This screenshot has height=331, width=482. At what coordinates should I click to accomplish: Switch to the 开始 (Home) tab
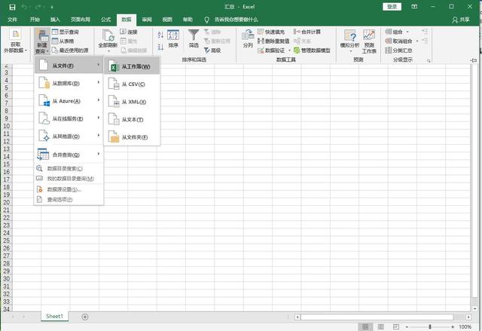(35, 20)
